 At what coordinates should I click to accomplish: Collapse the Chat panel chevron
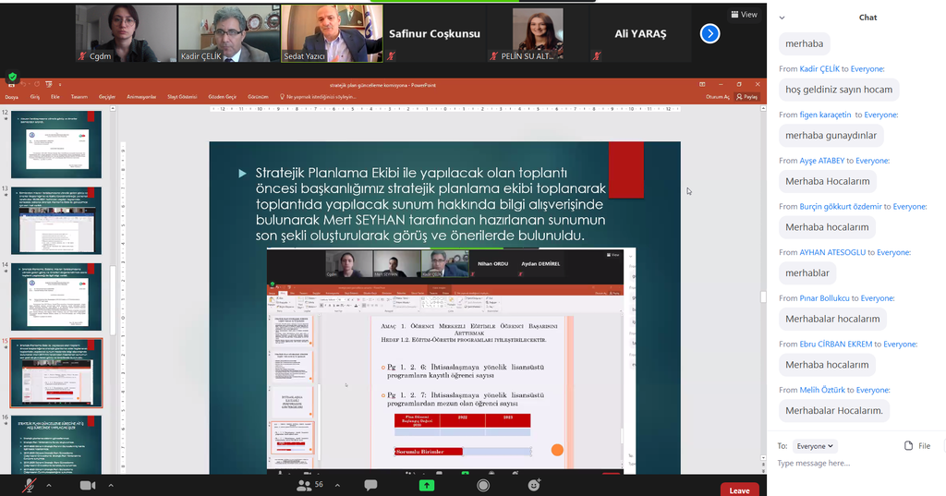(x=782, y=18)
